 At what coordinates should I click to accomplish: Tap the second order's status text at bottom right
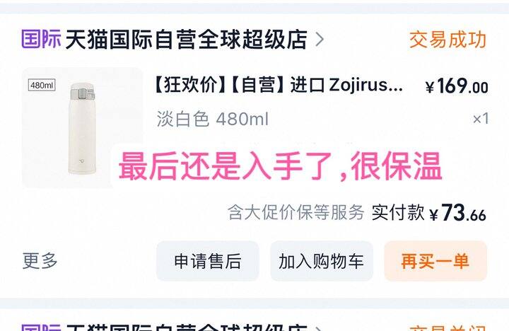click(x=447, y=327)
